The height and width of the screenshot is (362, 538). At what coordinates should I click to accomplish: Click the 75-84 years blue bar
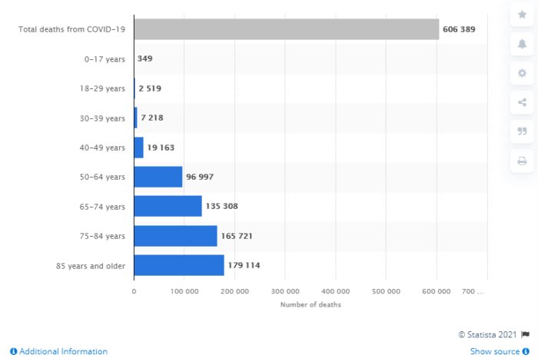click(176, 236)
